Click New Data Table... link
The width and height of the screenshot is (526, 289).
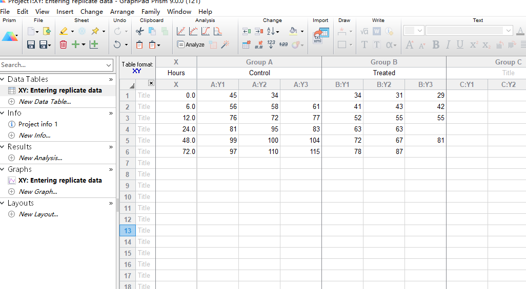pyautogui.click(x=45, y=102)
